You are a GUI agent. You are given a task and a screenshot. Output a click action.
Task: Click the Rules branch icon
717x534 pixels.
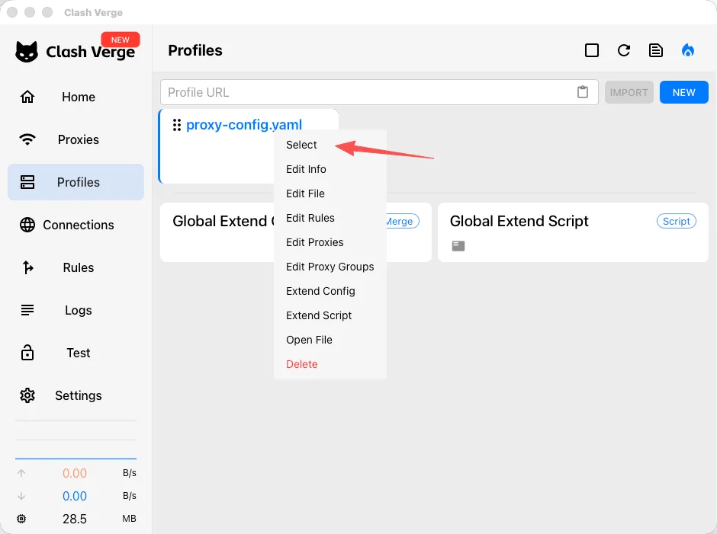coord(28,267)
